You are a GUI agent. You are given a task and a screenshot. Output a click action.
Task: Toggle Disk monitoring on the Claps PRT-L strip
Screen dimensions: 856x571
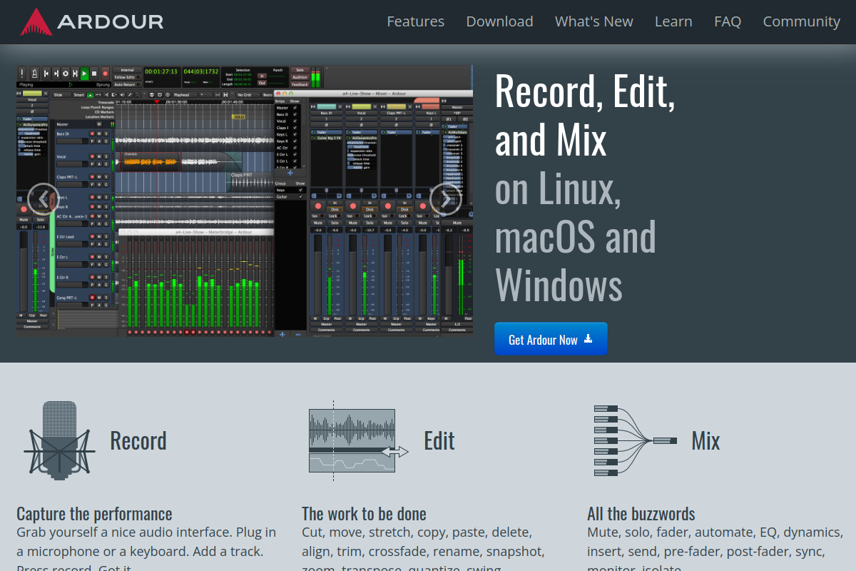point(404,210)
